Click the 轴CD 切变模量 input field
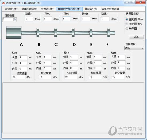Image resolution: width=147 pixels, height=140 pixels. [71, 77]
